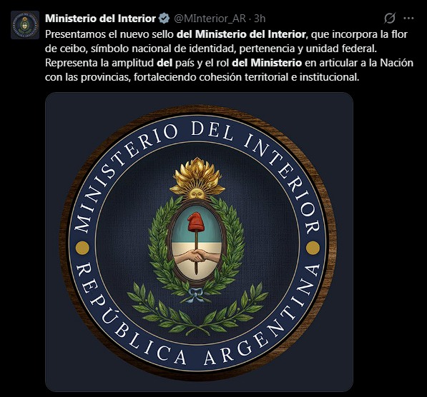Click the red Phrygian cap in the emblem
The image size is (427, 397).
click(196, 222)
